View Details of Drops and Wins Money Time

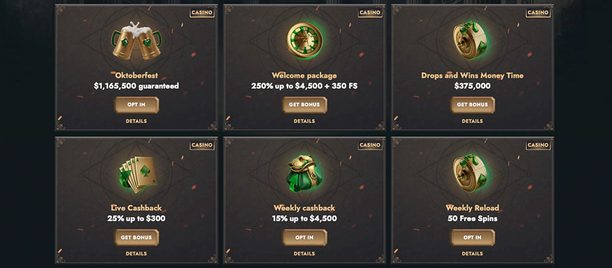(472, 121)
